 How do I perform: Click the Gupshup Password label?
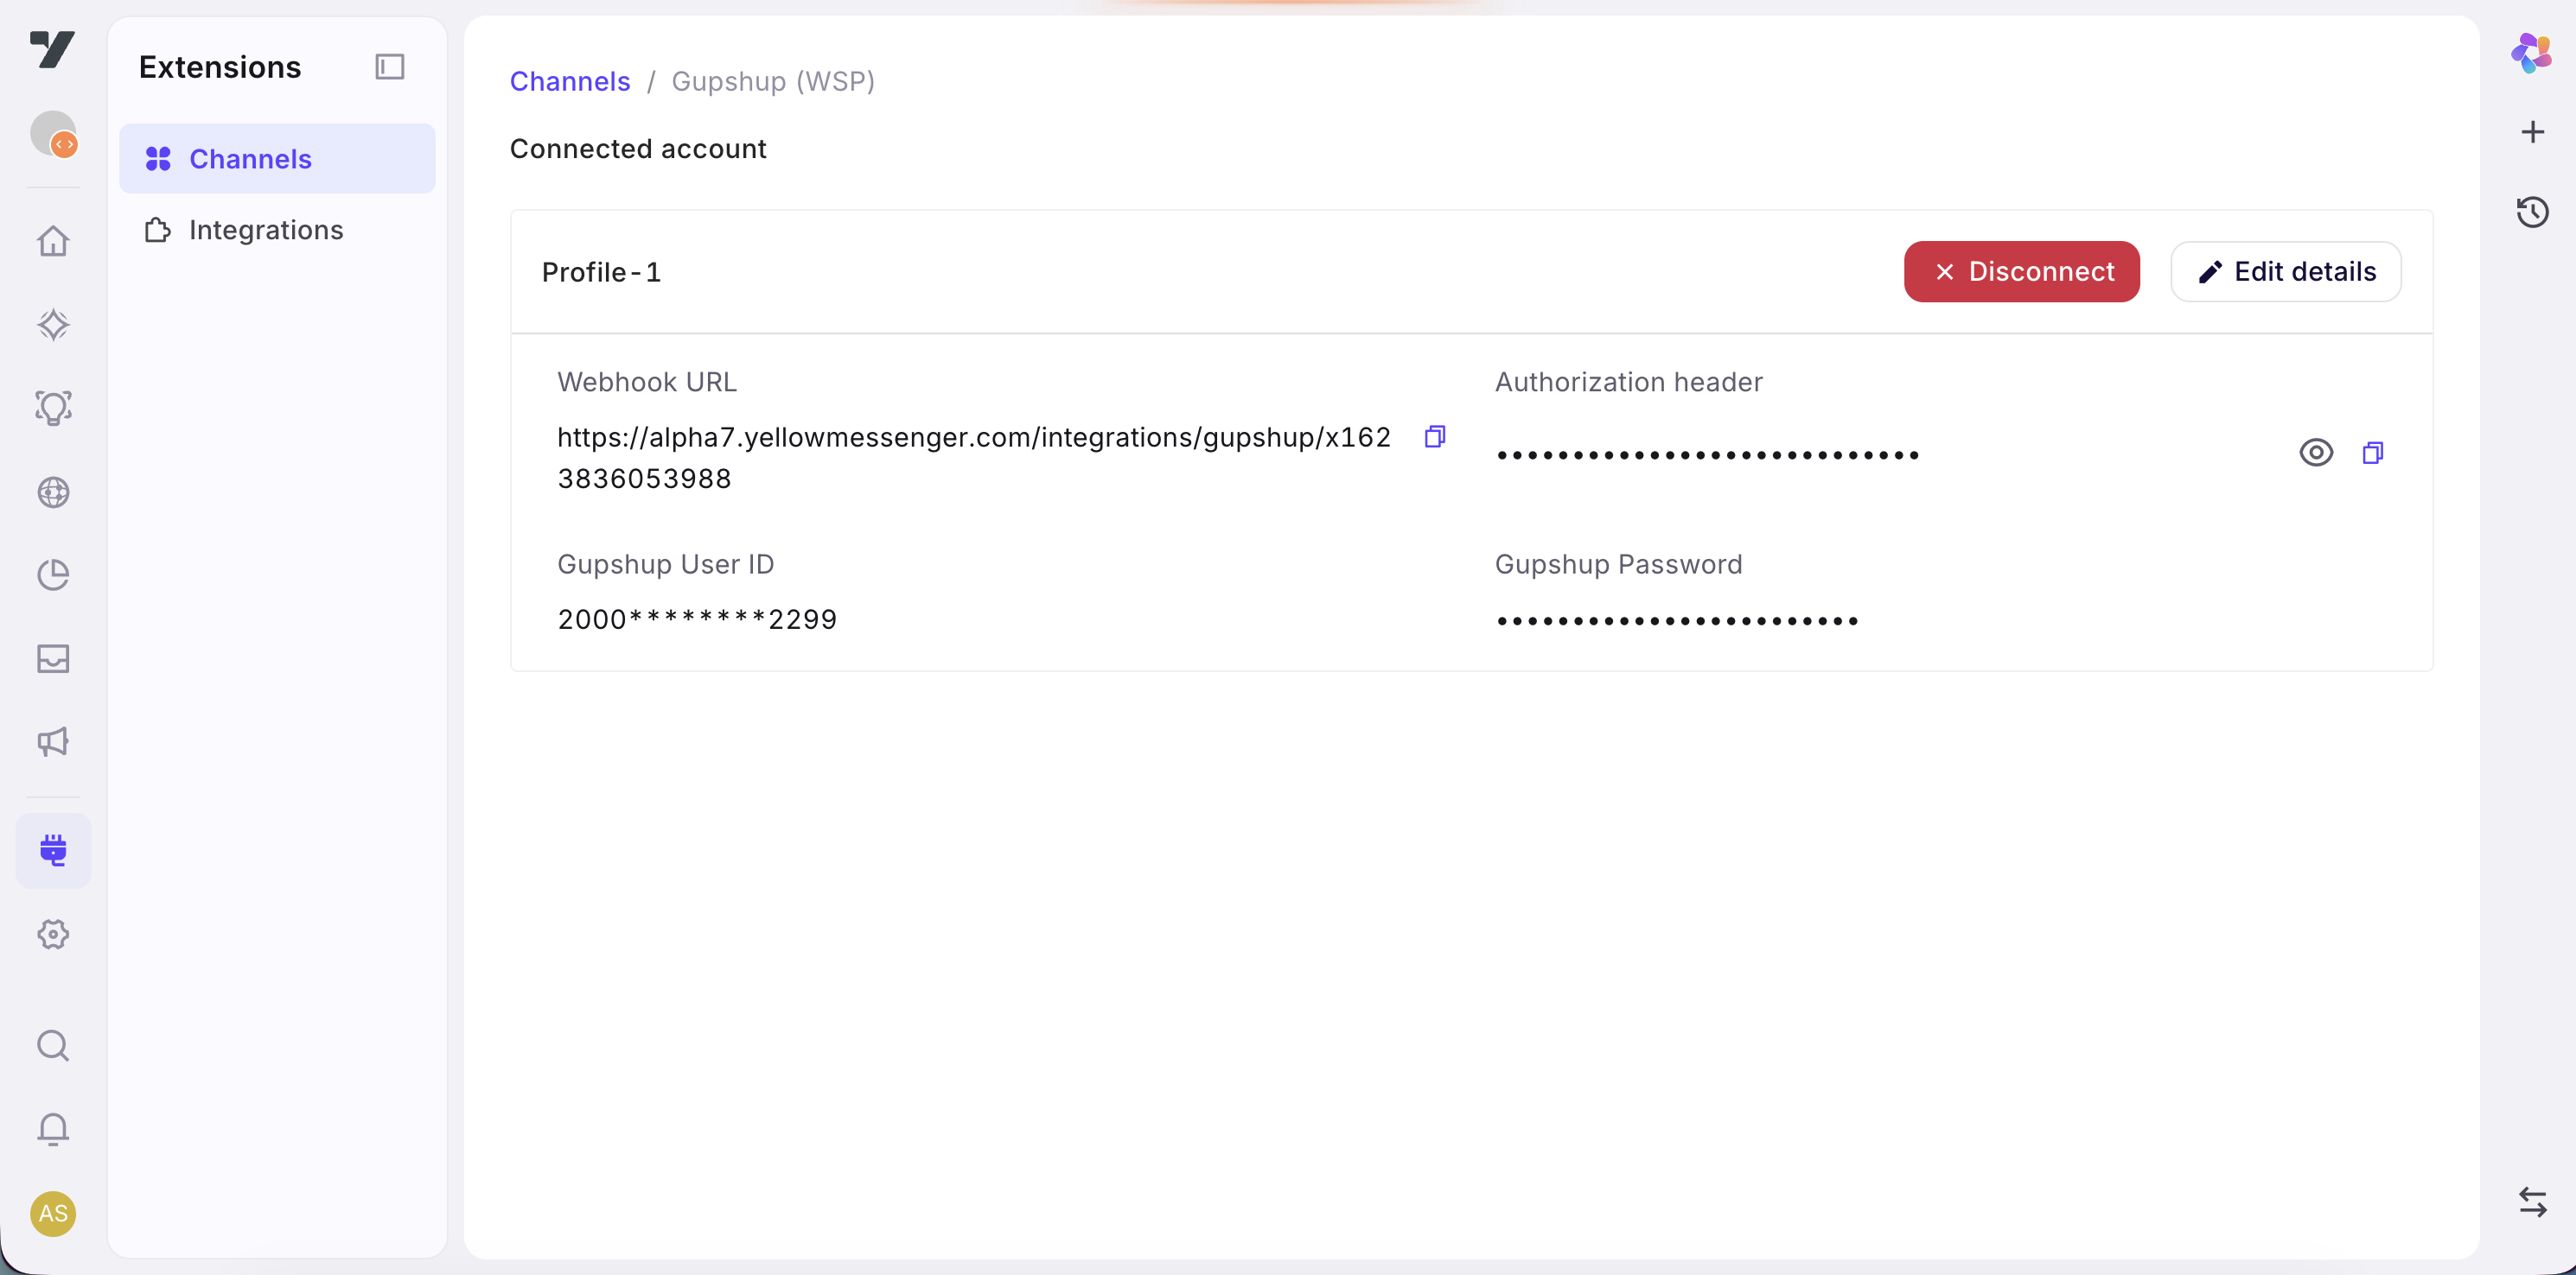click(1619, 563)
